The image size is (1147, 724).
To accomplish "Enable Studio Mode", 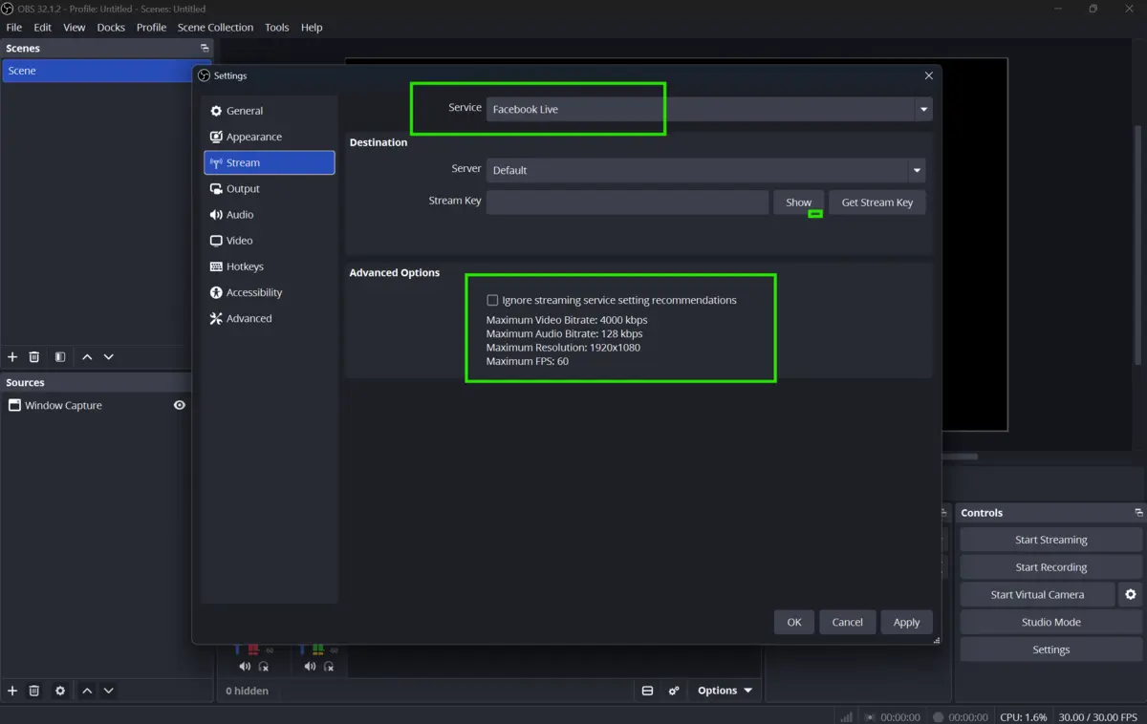I will 1051,622.
